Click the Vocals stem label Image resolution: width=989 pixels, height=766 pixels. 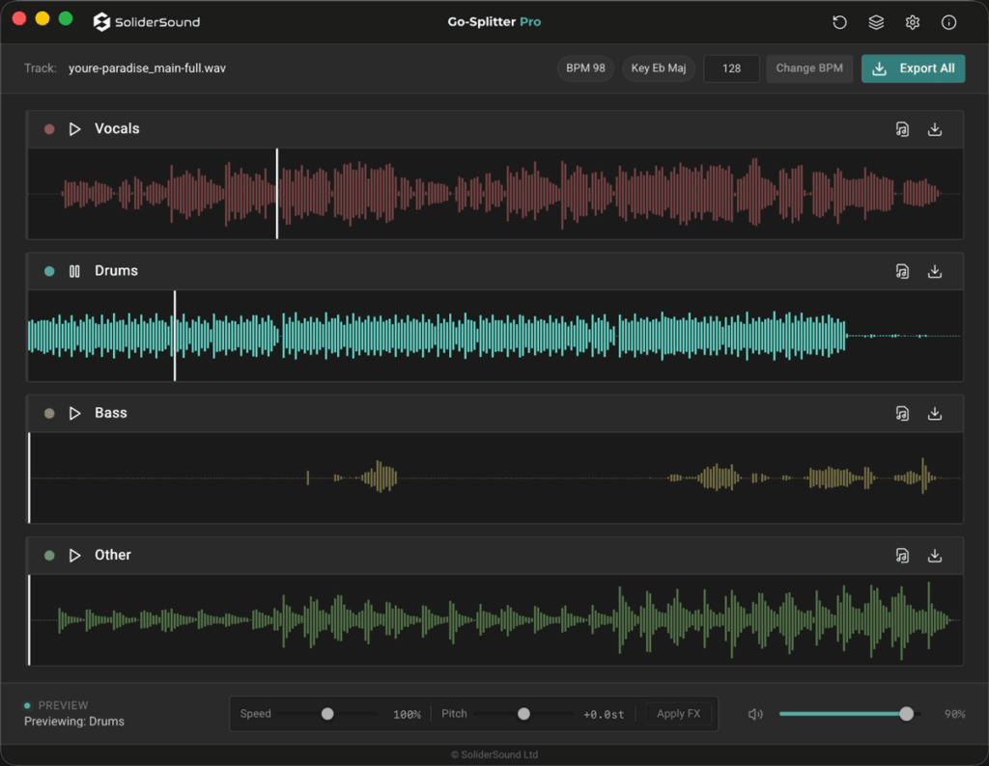tap(117, 129)
